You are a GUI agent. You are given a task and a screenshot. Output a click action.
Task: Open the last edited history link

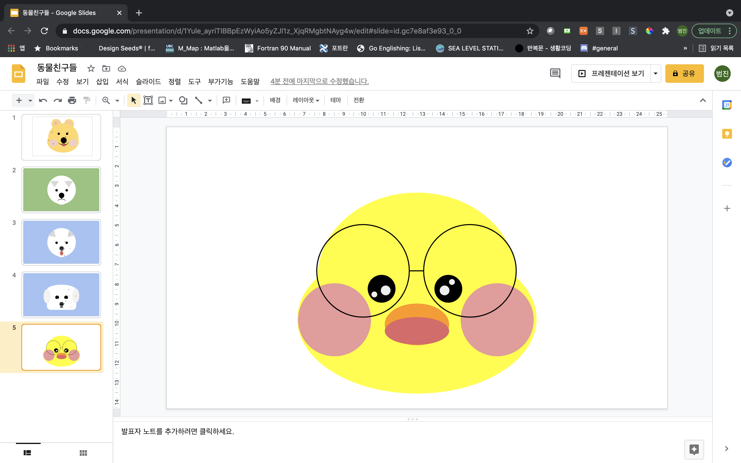coord(319,82)
